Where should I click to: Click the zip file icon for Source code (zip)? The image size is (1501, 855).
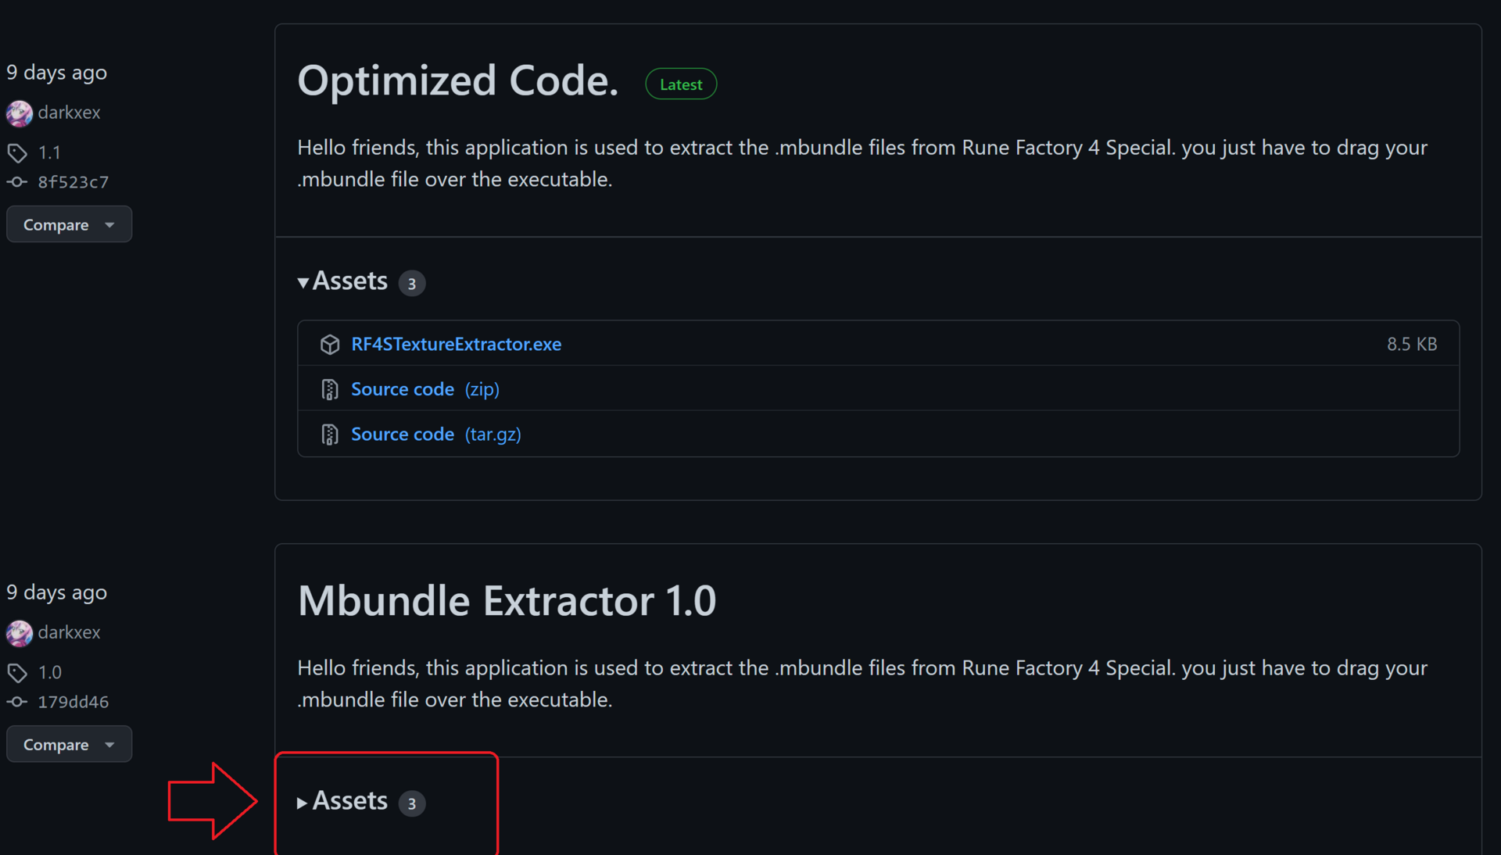click(330, 389)
